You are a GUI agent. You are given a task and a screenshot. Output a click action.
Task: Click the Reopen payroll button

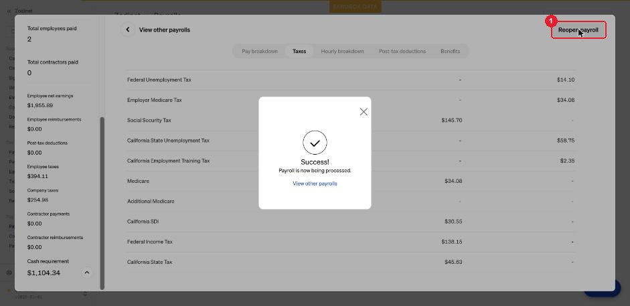coord(578,29)
